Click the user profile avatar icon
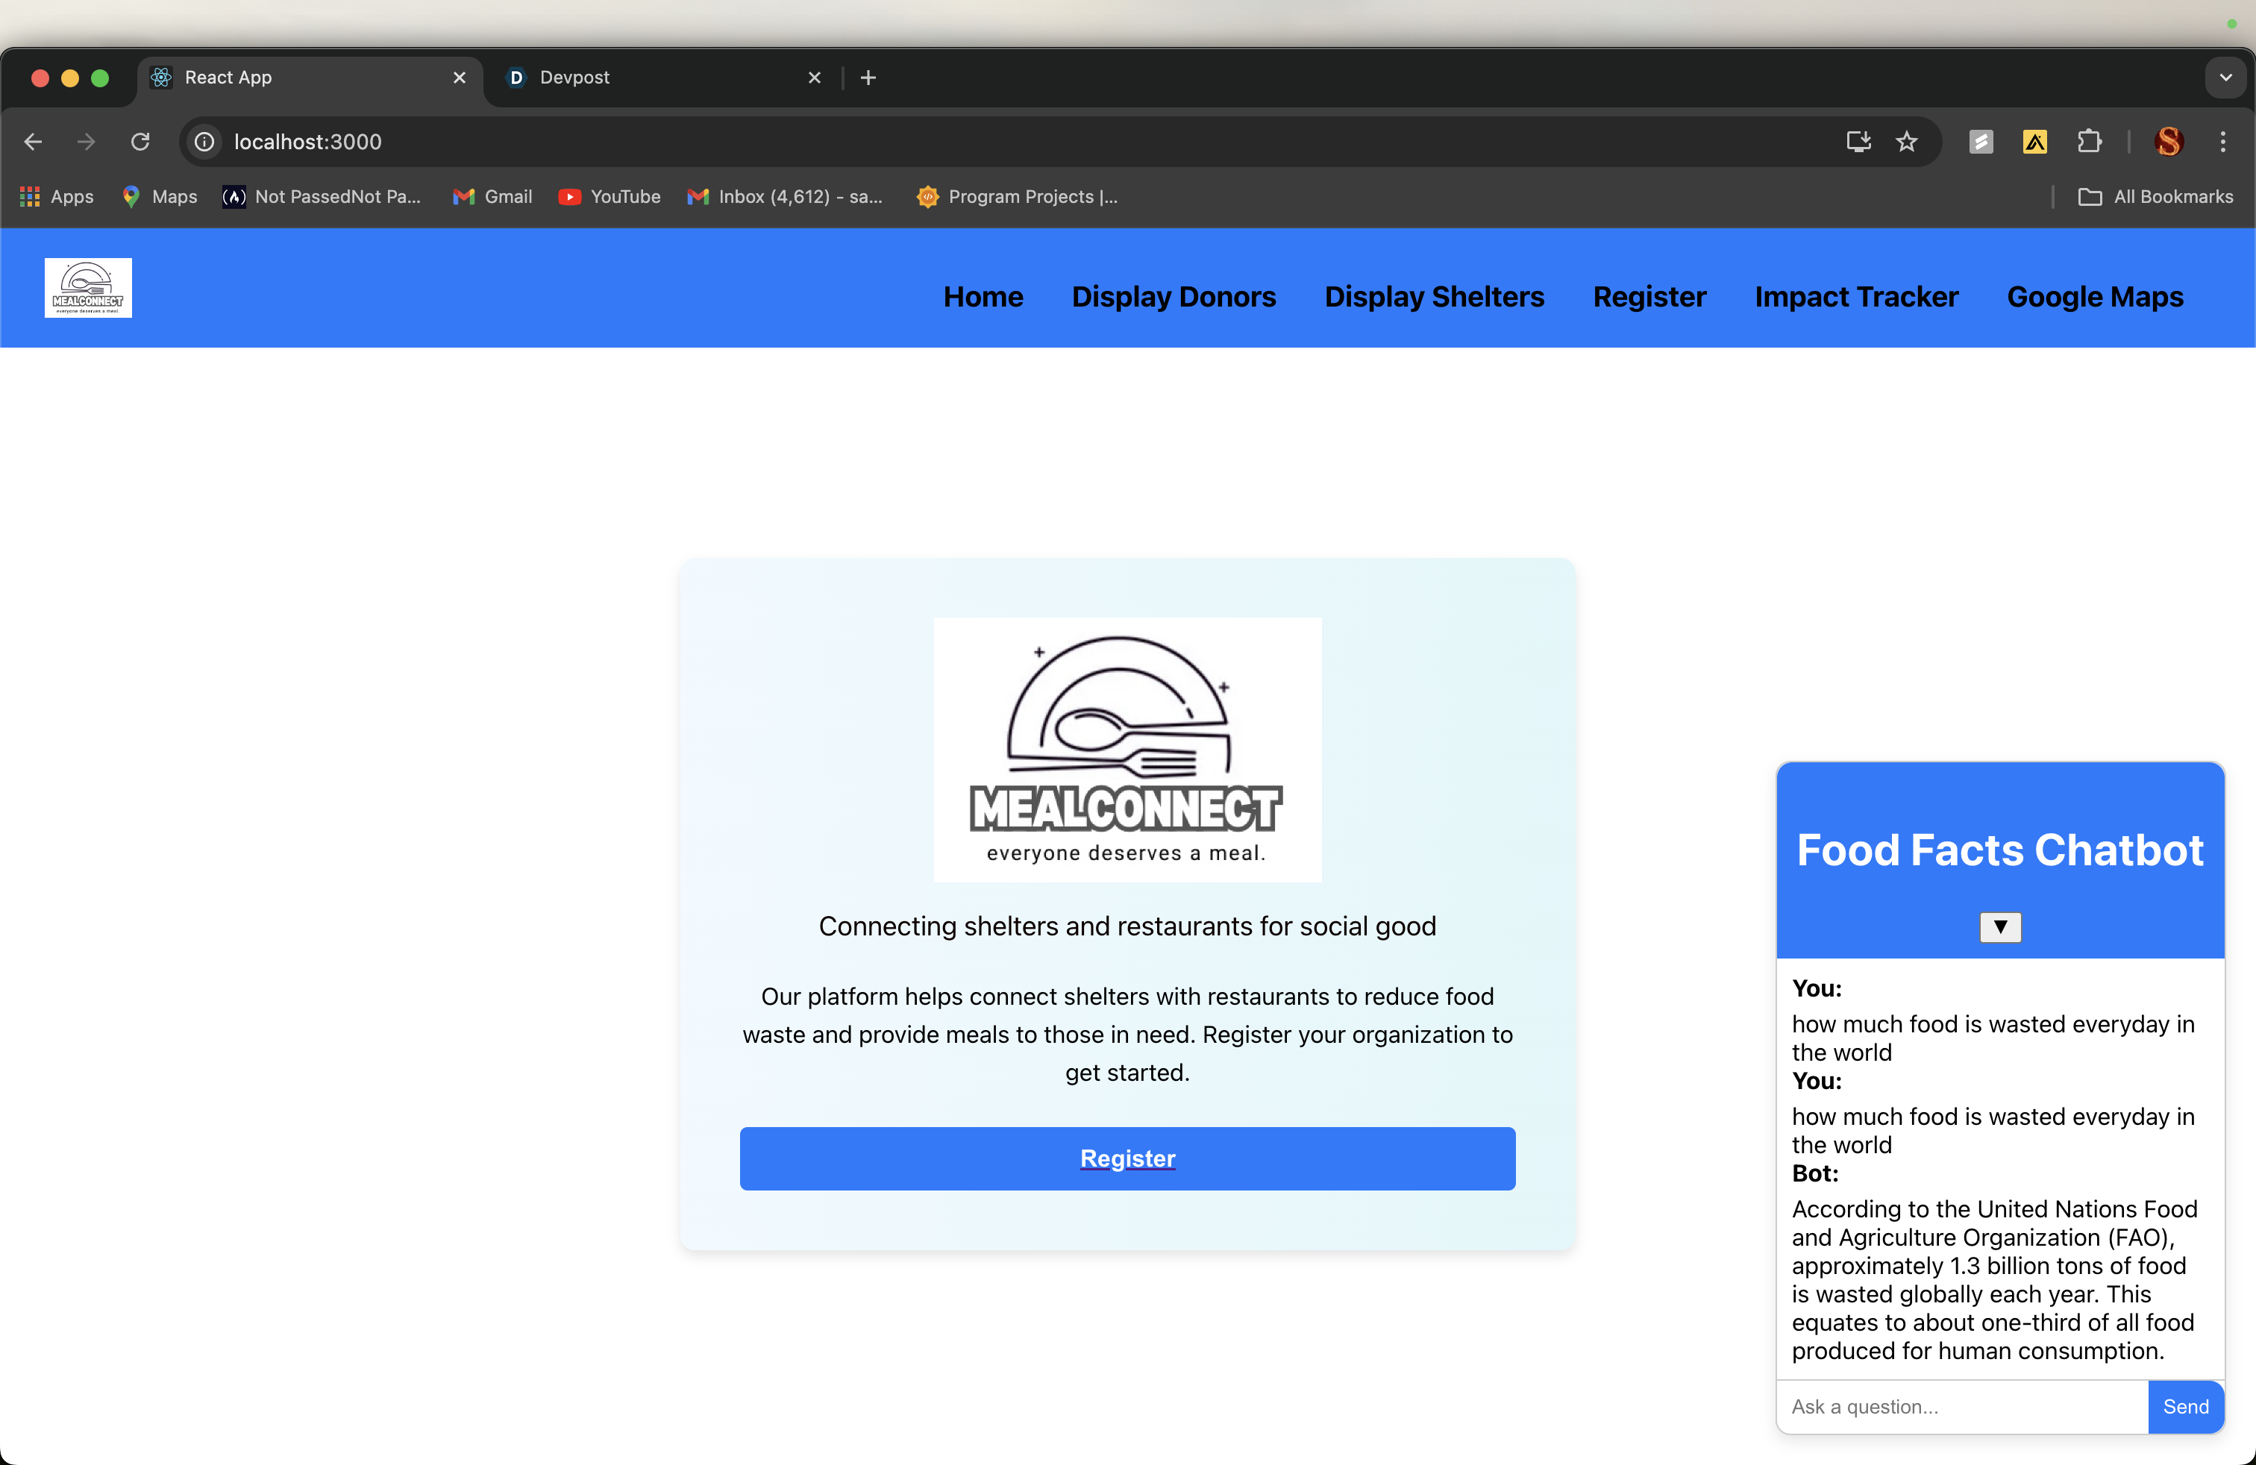2256x1465 pixels. point(2169,142)
